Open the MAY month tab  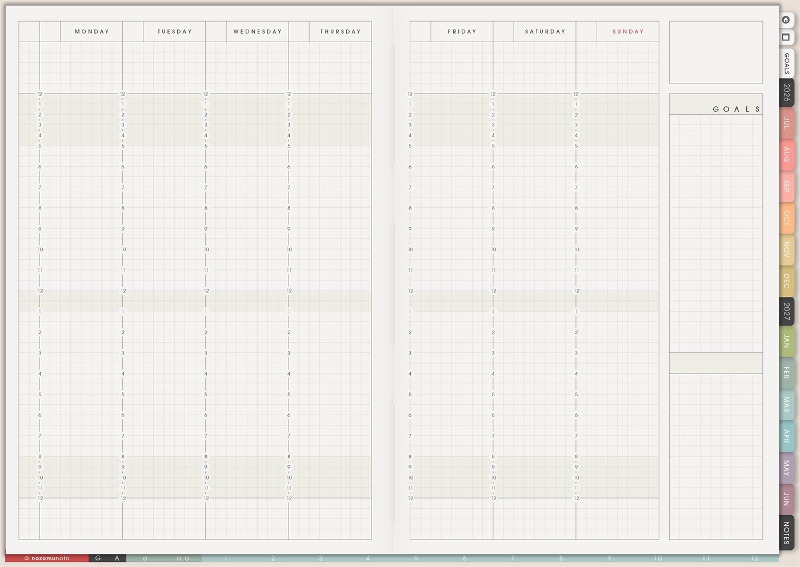[787, 468]
